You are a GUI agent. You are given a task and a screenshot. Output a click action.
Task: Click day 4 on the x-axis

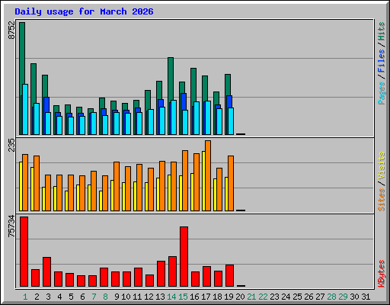(59, 297)
